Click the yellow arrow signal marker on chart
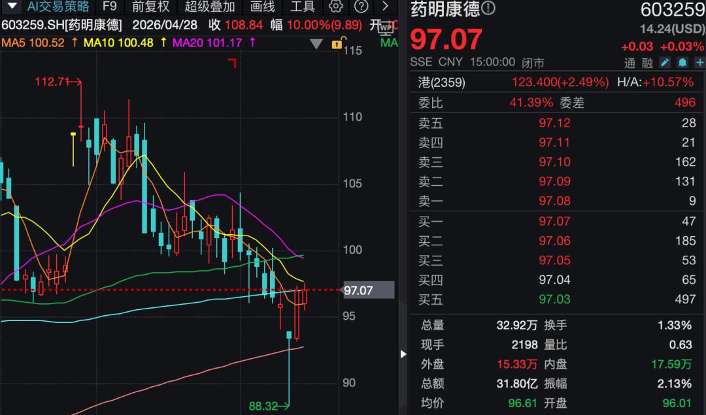The width and height of the screenshot is (706, 415). (x=73, y=149)
